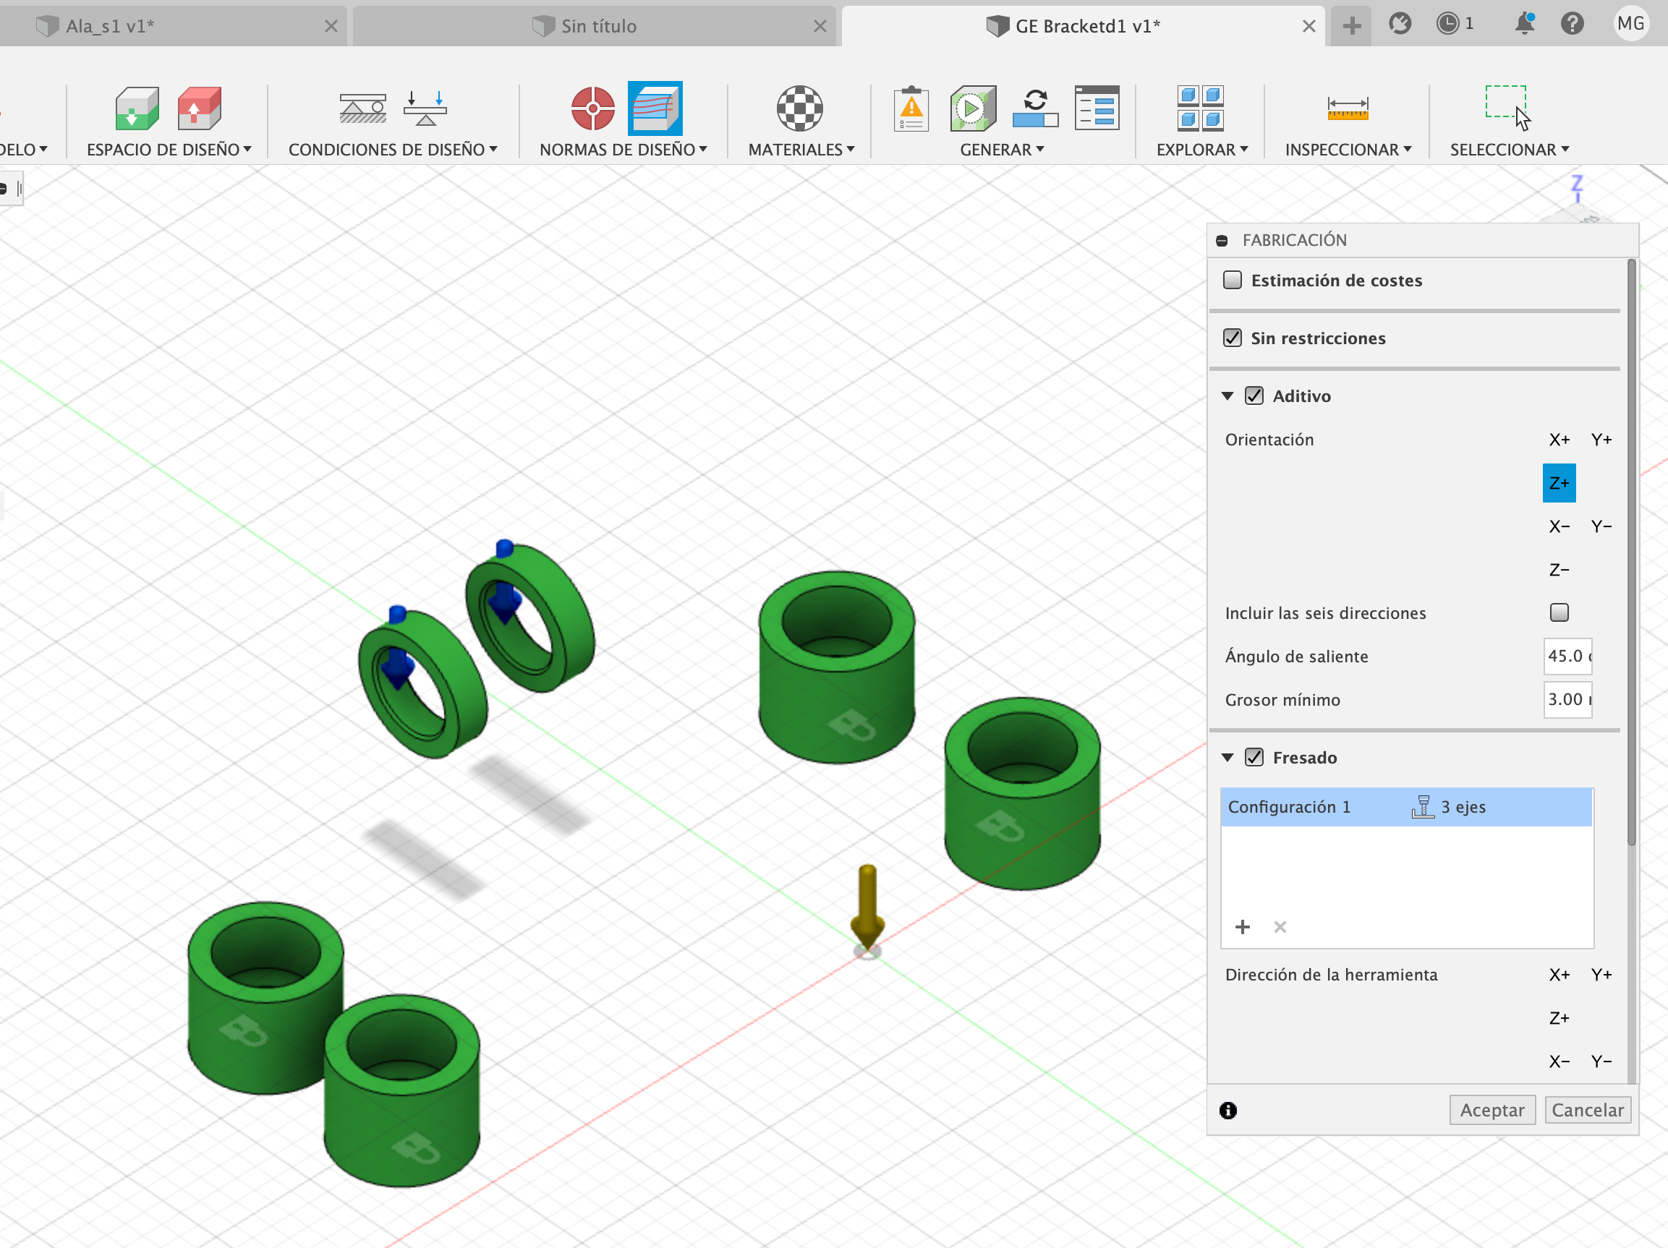
Task: Select Z+ tool direction under Fresado
Action: pos(1560,1018)
